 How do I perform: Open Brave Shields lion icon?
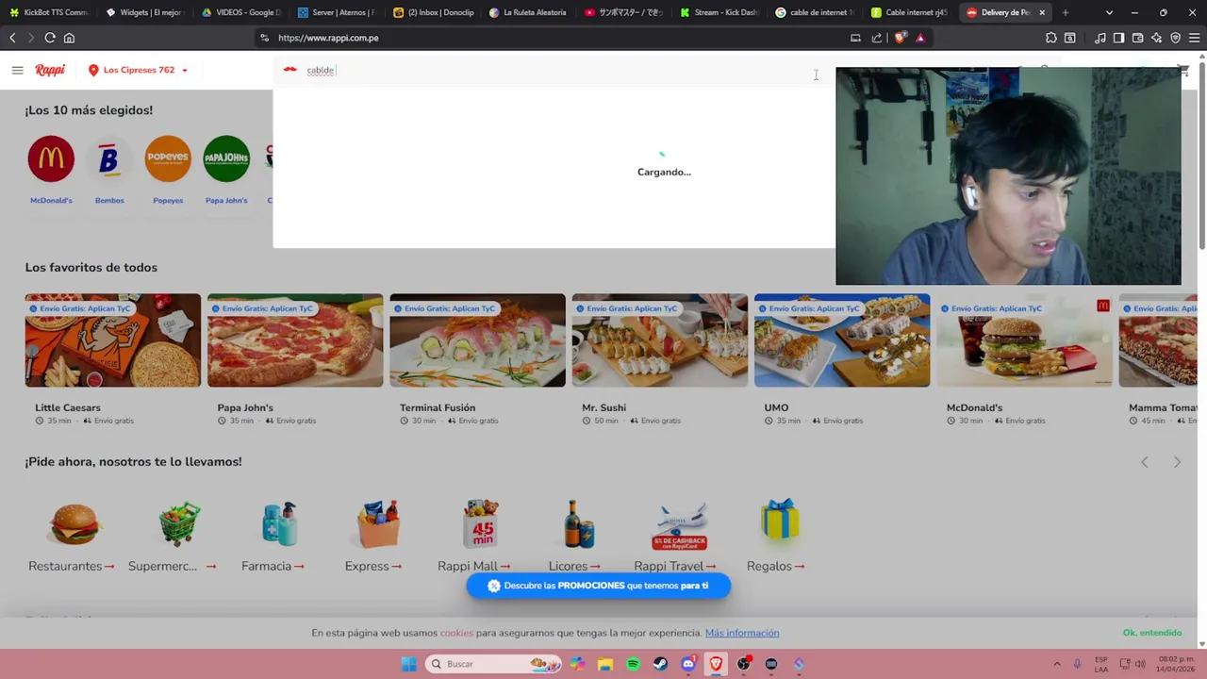coord(901,38)
